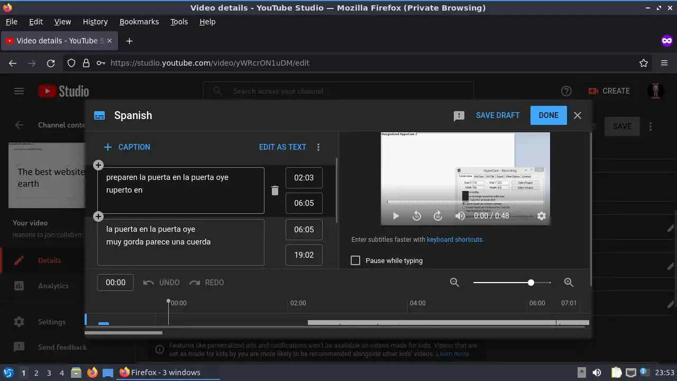
Task: Click the video progress bar in preview
Action: tap(465, 202)
